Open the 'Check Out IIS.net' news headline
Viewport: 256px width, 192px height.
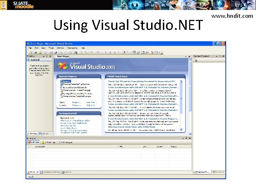[141, 81]
